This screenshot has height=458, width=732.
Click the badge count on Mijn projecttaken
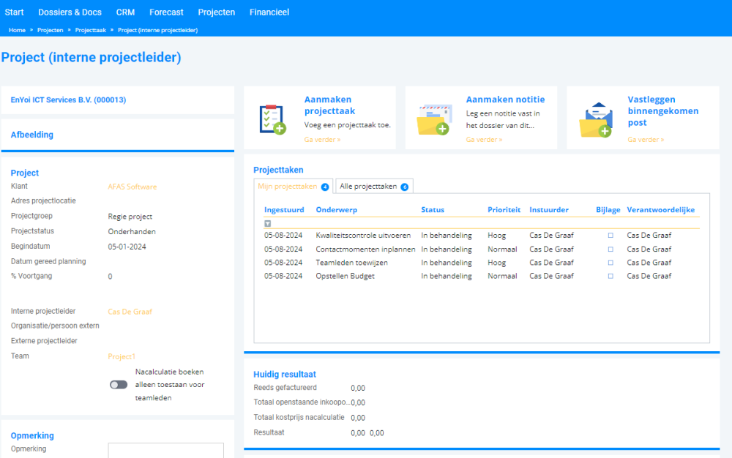(x=325, y=187)
